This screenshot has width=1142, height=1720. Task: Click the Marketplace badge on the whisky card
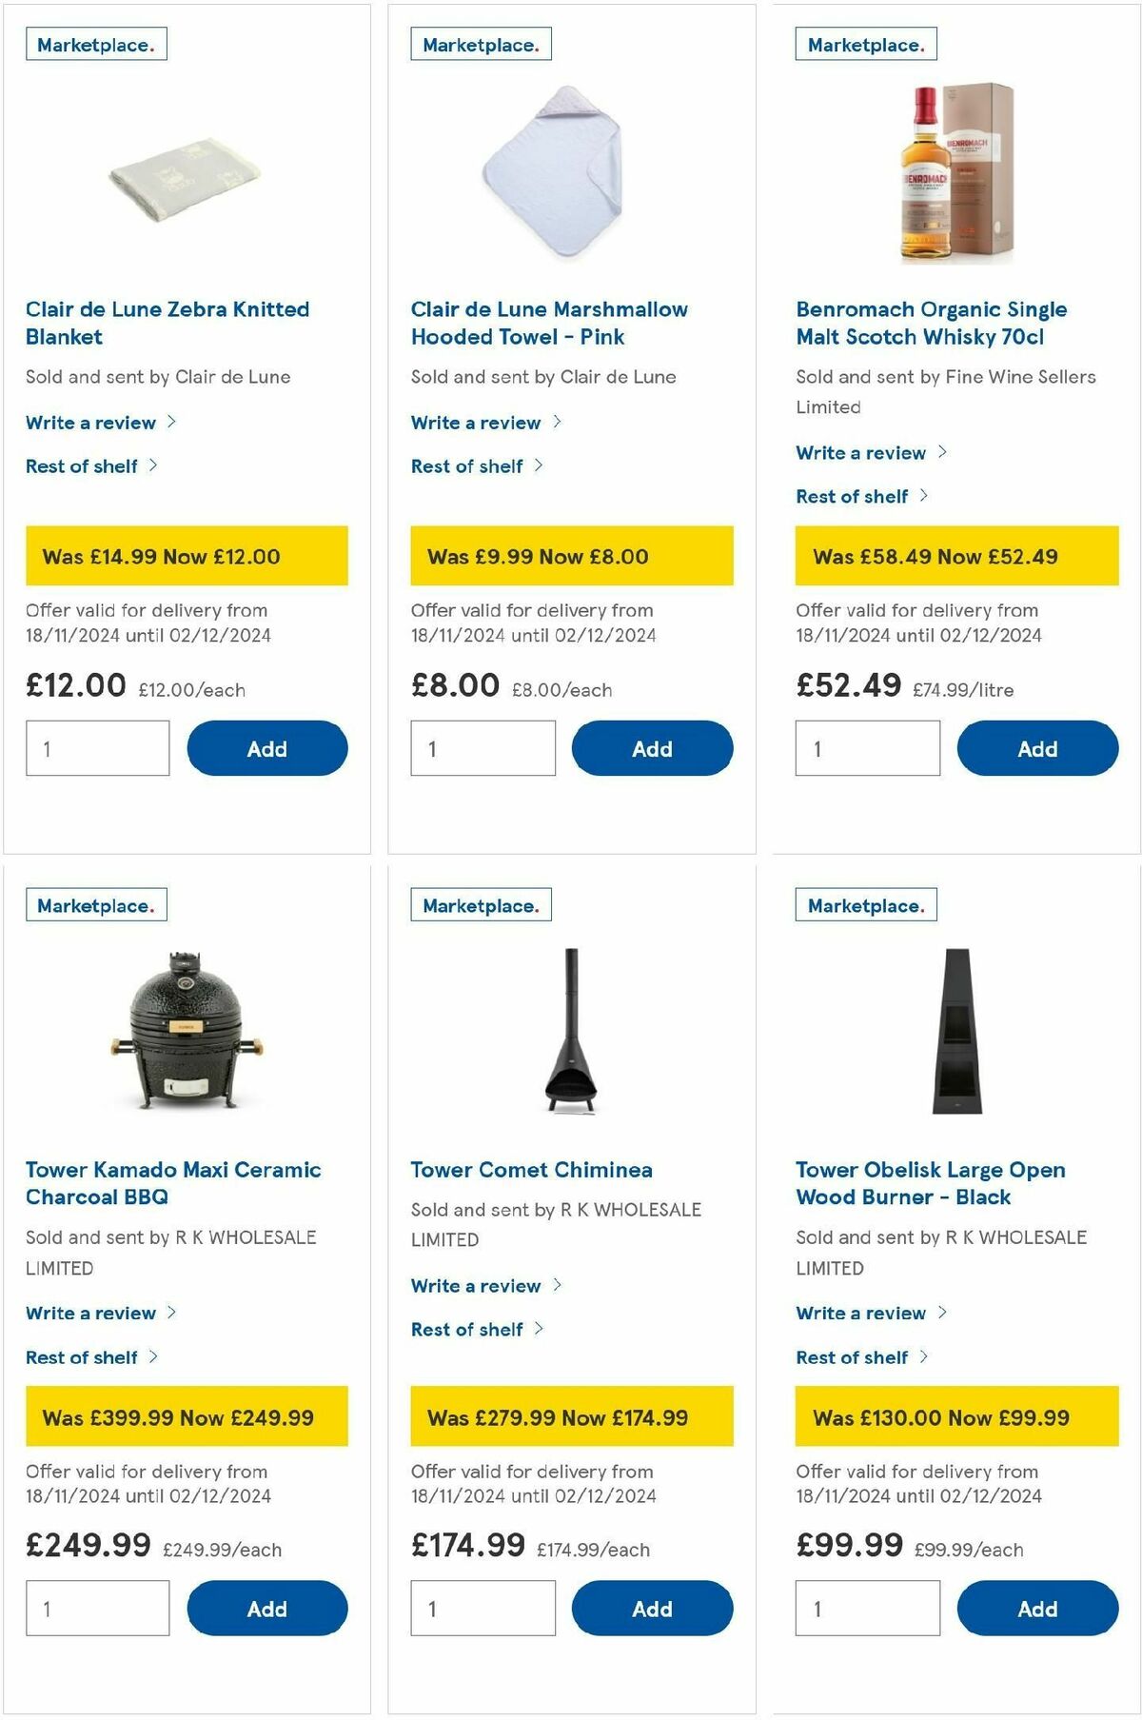click(x=862, y=44)
